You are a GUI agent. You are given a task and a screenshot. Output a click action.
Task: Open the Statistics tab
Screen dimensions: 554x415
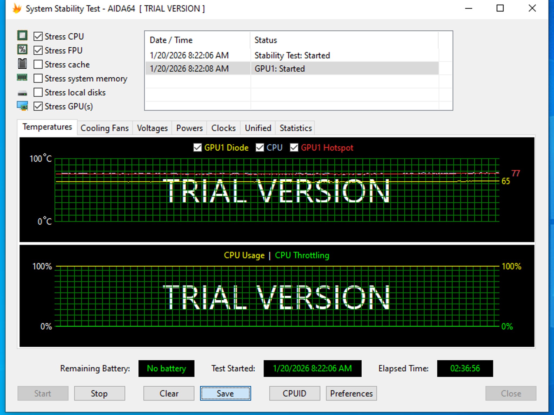(295, 128)
